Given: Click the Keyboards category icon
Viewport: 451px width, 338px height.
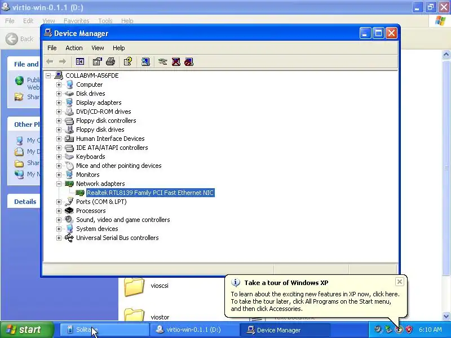Looking at the screenshot, I should click(69, 157).
